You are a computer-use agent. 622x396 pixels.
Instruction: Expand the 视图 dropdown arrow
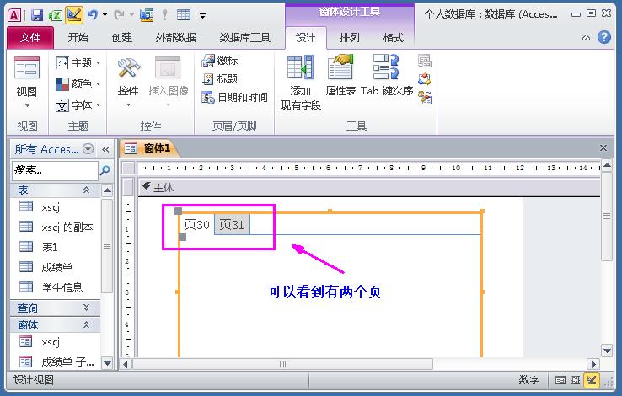(27, 105)
